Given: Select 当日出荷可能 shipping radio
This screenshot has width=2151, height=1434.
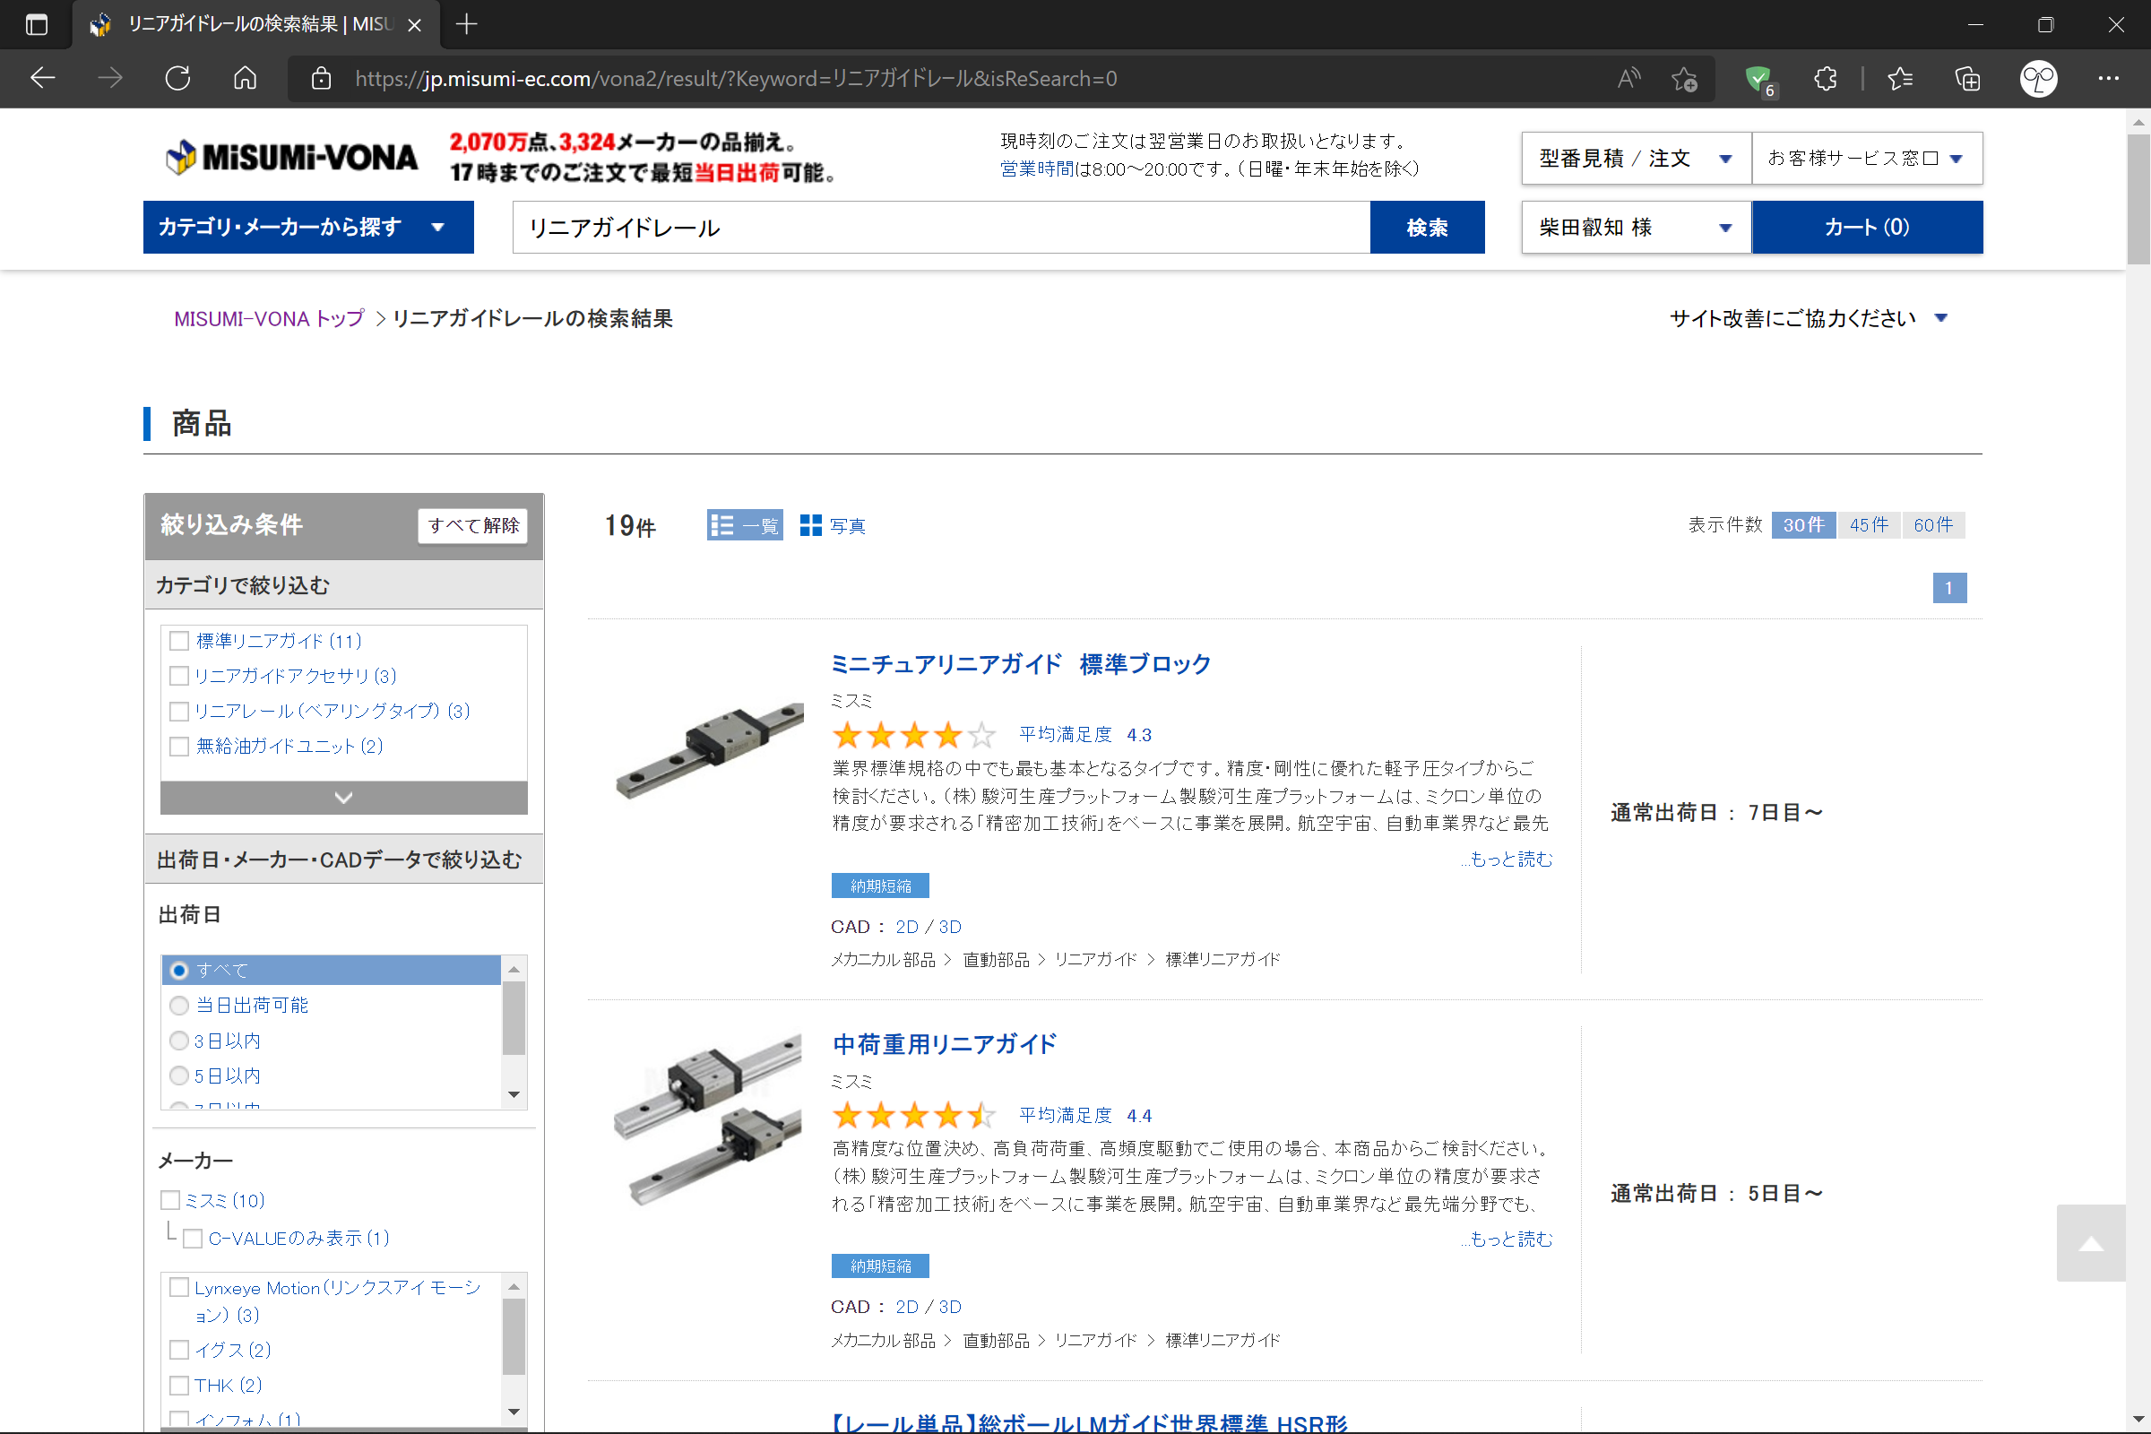Looking at the screenshot, I should (179, 1005).
